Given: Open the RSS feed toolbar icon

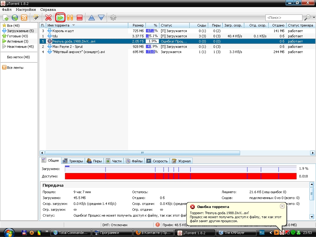Looking at the screenshot, I should pyautogui.click(x=24, y=18).
